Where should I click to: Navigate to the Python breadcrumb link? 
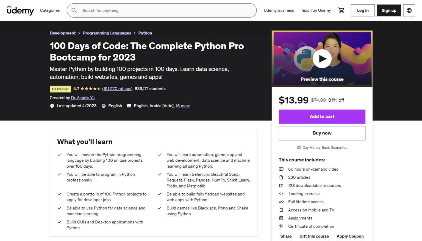click(145, 33)
